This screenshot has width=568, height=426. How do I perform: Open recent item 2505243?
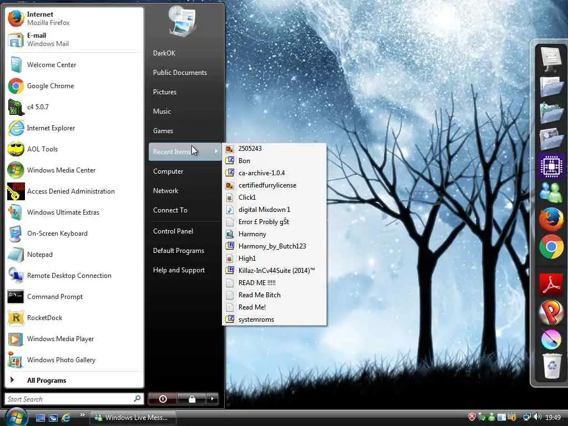point(274,149)
